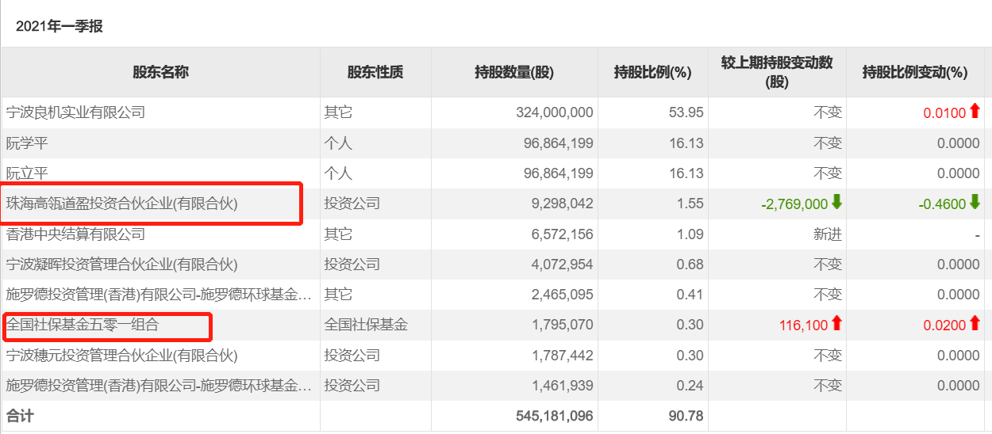This screenshot has width=992, height=434.
Task: Click 全国社保基金五零一组合 shareholder name
Action: tap(83, 325)
